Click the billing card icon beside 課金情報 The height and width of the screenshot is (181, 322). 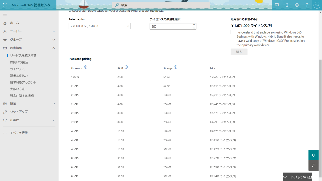(x=5, y=48)
